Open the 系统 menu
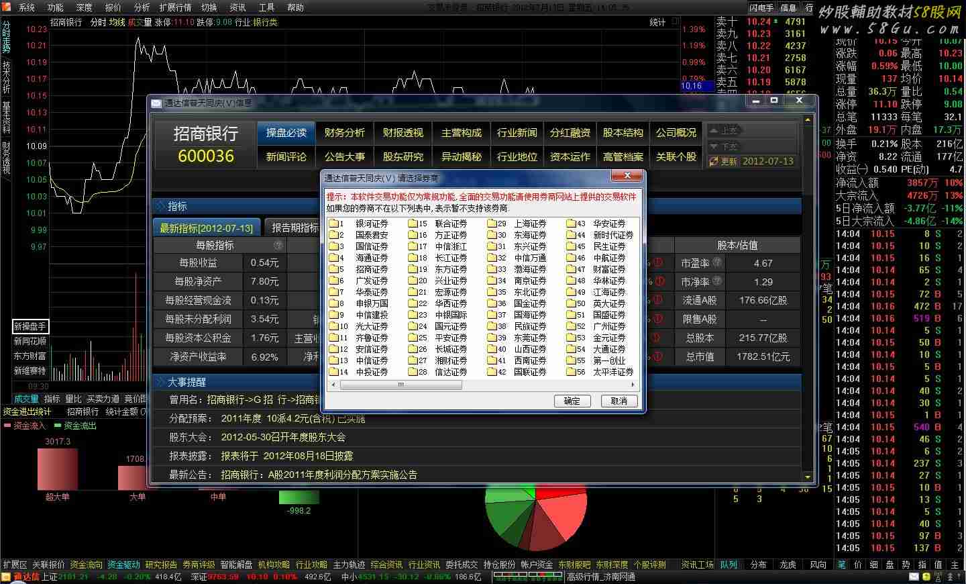966x584 pixels. tap(26, 7)
